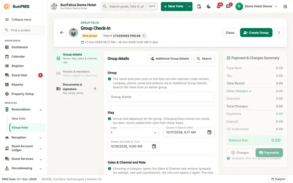Screen dimensions: 293x183
Task: Click the back arrow on Group Check-In
Action: (62, 33)
